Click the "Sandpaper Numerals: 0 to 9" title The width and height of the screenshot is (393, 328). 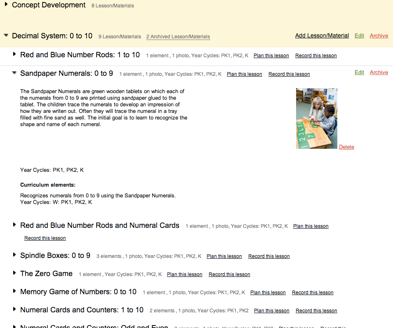click(x=66, y=73)
